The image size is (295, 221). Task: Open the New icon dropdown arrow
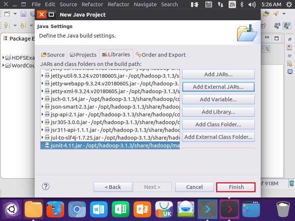[15, 14]
